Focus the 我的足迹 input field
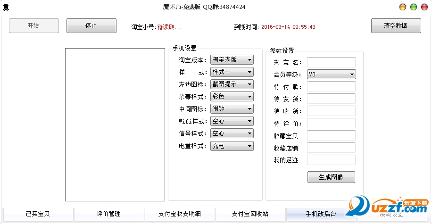The image size is (432, 224). (331, 160)
